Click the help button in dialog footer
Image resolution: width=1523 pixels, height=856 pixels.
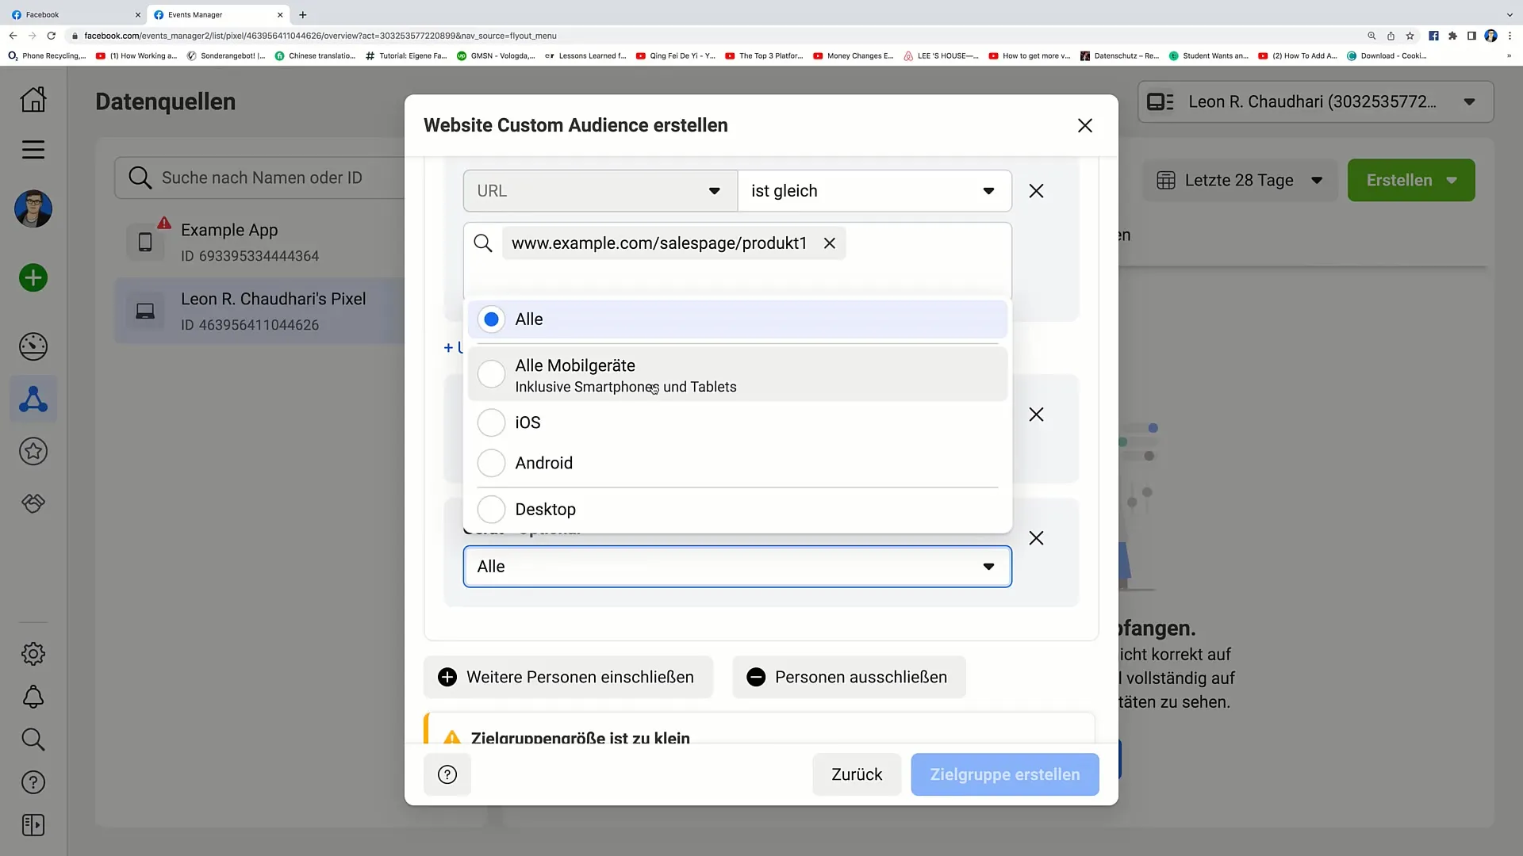tap(447, 775)
